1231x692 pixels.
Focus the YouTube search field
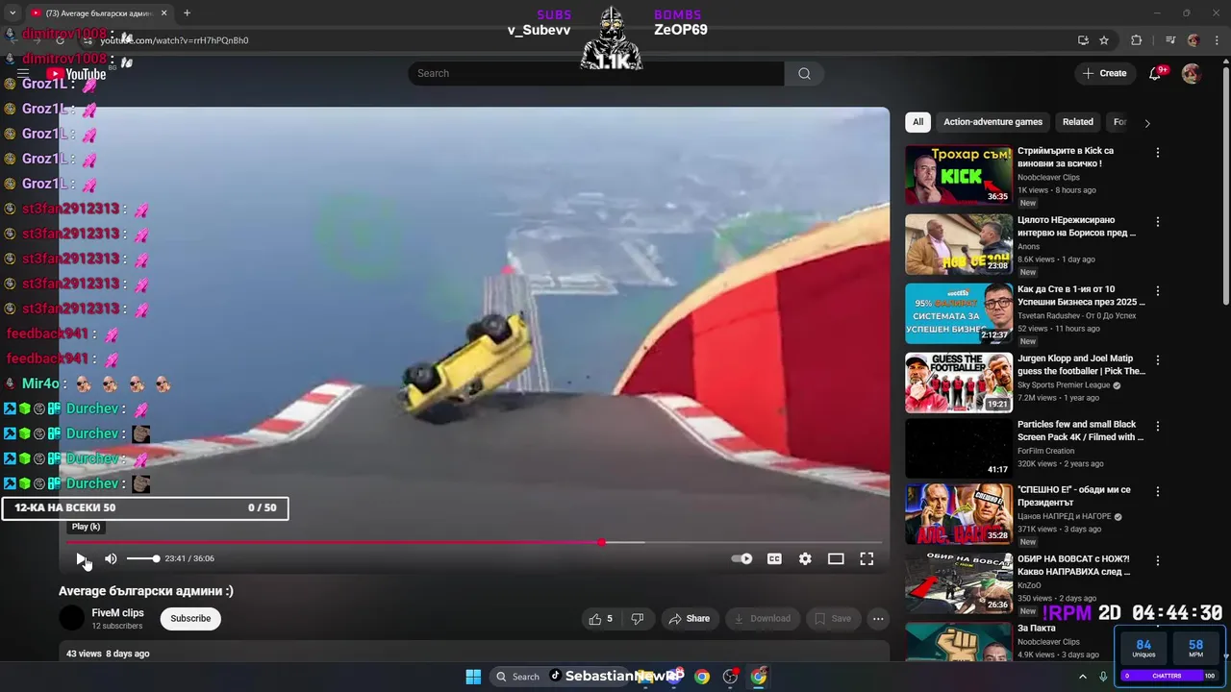pos(596,73)
